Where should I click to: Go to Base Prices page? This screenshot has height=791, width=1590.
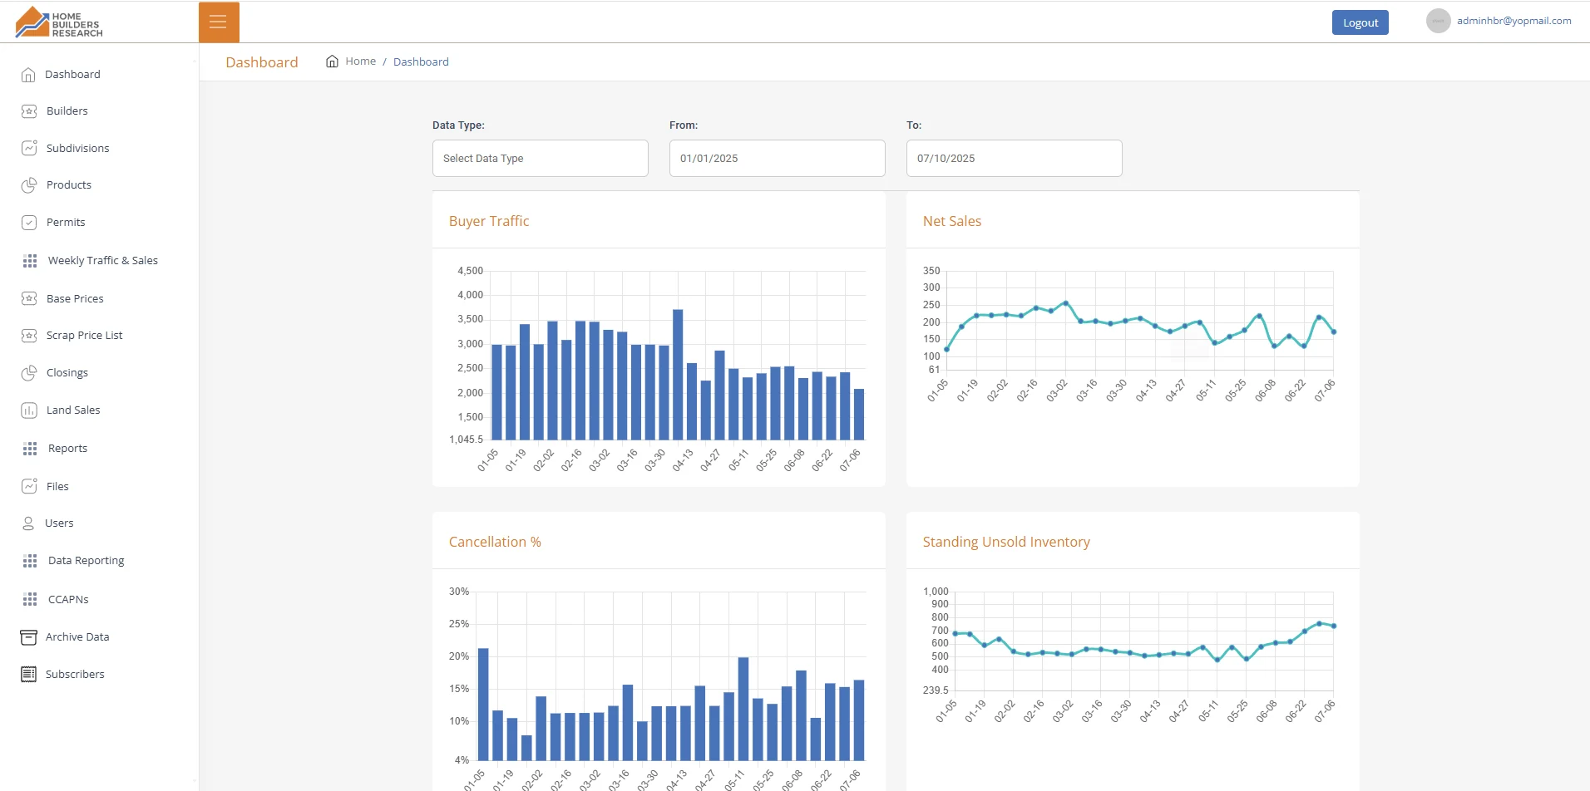75,298
